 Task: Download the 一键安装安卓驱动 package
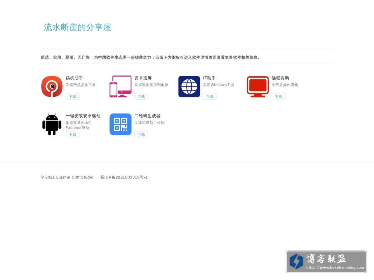(73, 134)
